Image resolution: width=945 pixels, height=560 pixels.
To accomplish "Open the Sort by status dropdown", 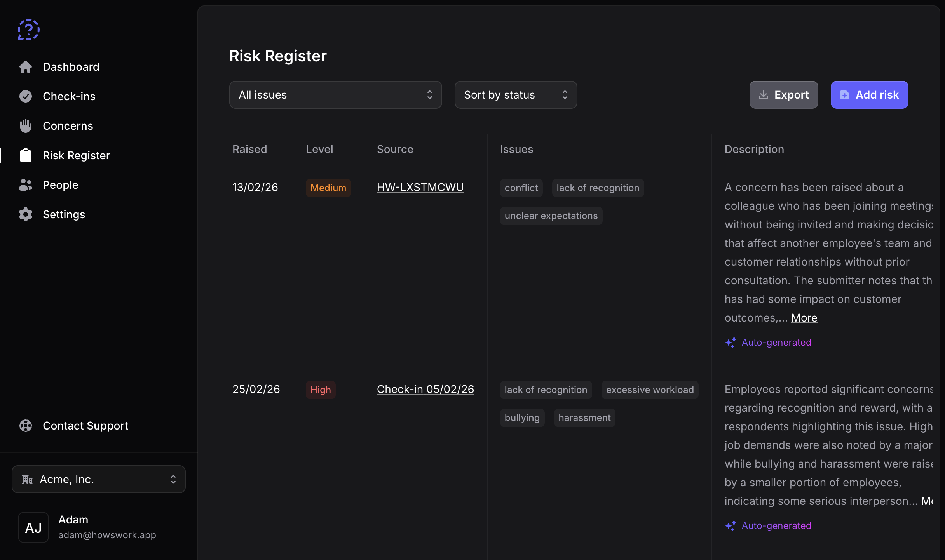I will coord(516,95).
